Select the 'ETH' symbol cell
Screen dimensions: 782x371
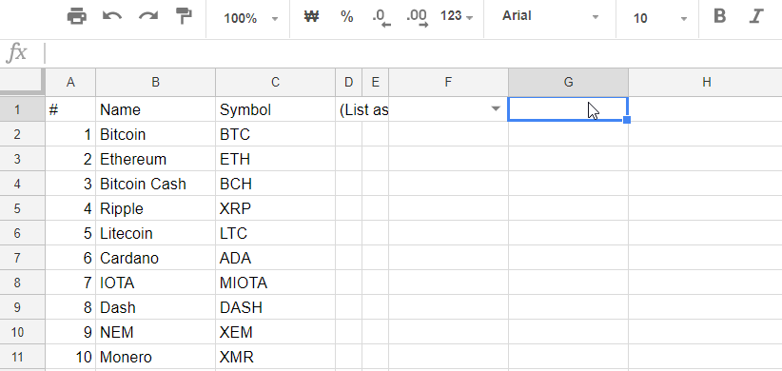click(x=275, y=159)
